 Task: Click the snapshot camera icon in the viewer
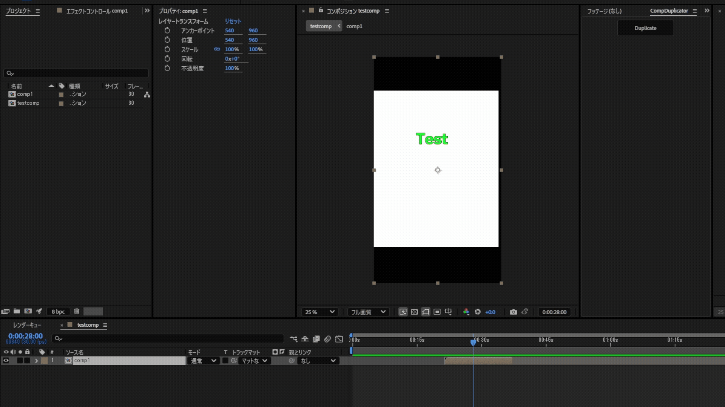point(513,312)
